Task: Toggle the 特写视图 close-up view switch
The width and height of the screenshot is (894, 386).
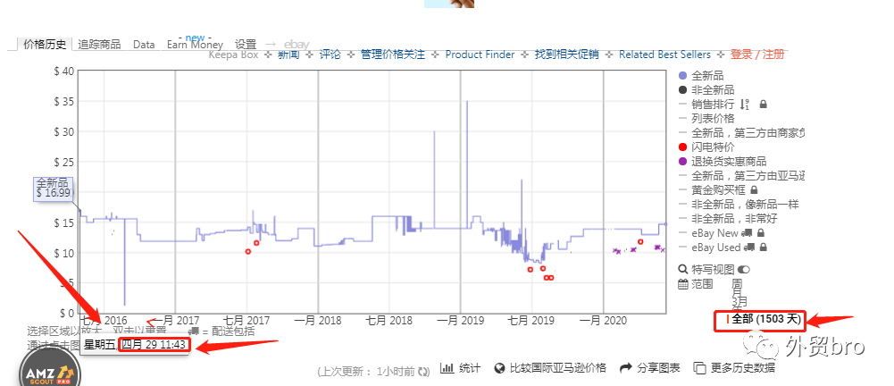Action: pyautogui.click(x=744, y=269)
